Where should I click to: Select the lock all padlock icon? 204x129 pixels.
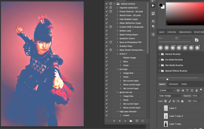[x=183, y=101]
